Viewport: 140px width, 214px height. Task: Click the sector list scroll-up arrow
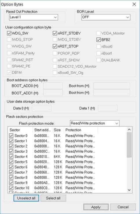pos(129,130)
